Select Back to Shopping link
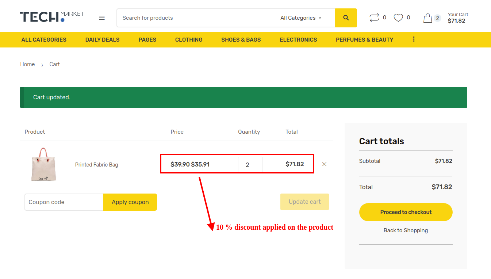491x279 pixels. pos(406,230)
